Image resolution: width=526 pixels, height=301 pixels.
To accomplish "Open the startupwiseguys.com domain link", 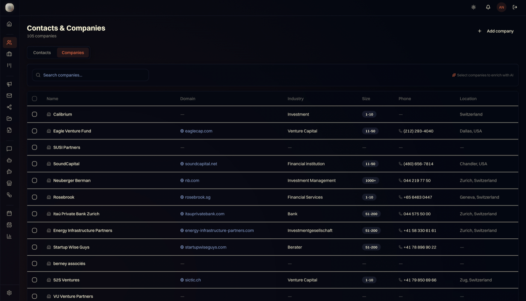I will coord(206,247).
